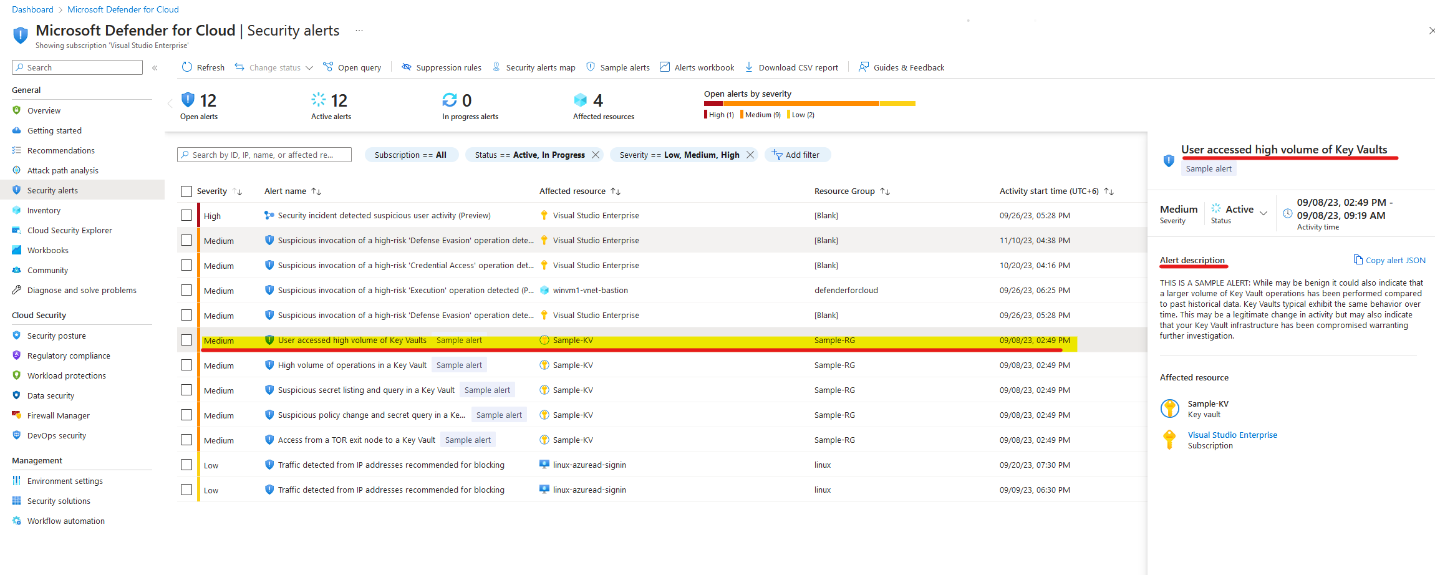1435x575 pixels.
Task: Click the Workbooks chart icon
Action: (x=17, y=250)
